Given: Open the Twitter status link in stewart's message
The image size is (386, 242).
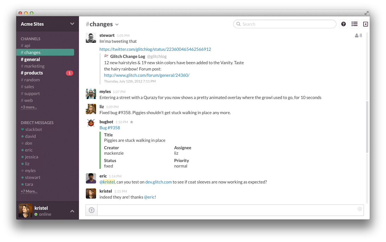Looking at the screenshot, I should (155, 49).
